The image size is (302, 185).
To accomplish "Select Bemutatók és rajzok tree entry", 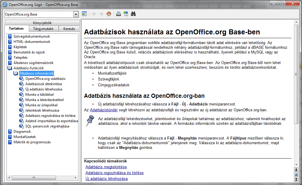I will pyautogui.click(x=29, y=52).
